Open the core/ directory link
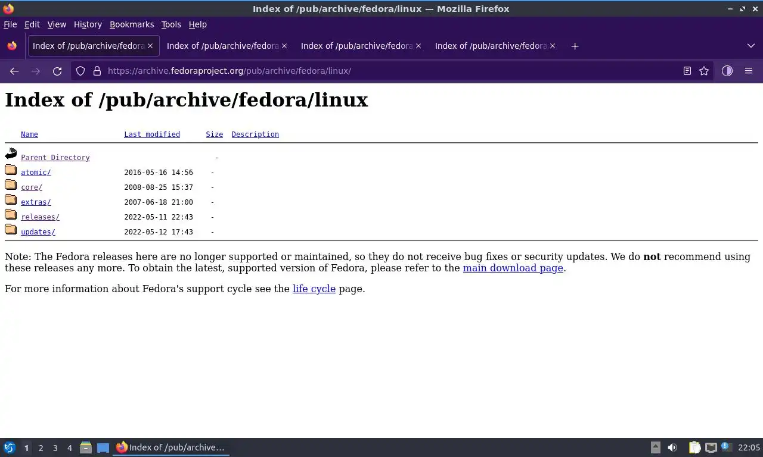Image resolution: width=763 pixels, height=457 pixels. 32,187
